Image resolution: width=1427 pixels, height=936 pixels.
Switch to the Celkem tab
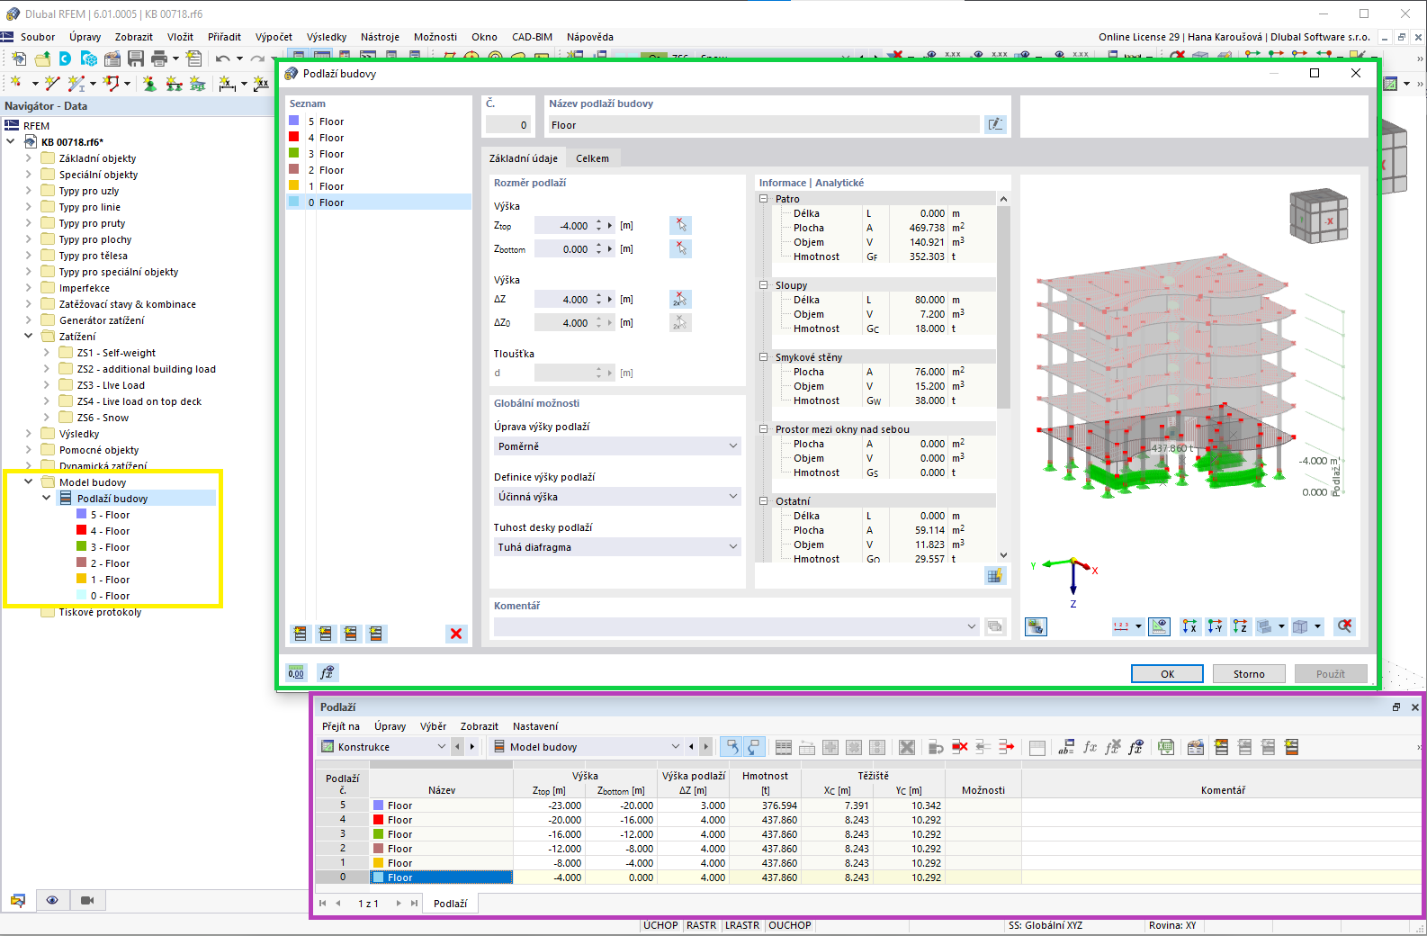[x=592, y=158]
